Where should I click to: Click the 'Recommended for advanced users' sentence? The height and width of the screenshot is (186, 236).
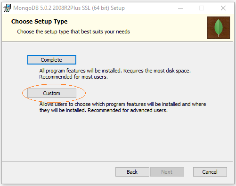(128, 110)
